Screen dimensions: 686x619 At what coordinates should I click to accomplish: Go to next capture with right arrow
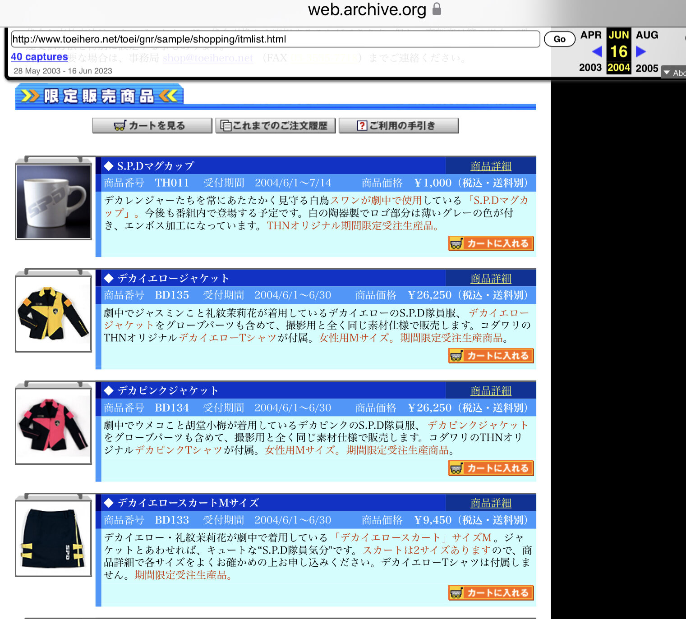tap(641, 51)
